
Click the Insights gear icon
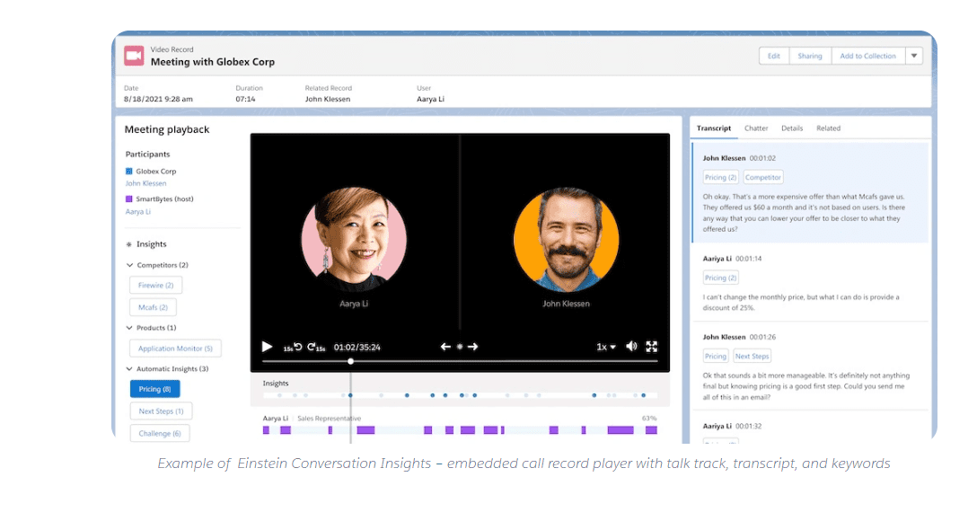(x=129, y=244)
